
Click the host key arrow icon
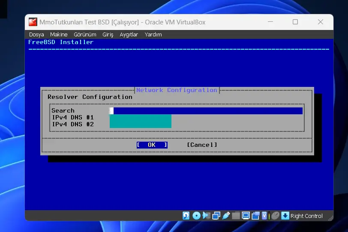[x=285, y=215]
